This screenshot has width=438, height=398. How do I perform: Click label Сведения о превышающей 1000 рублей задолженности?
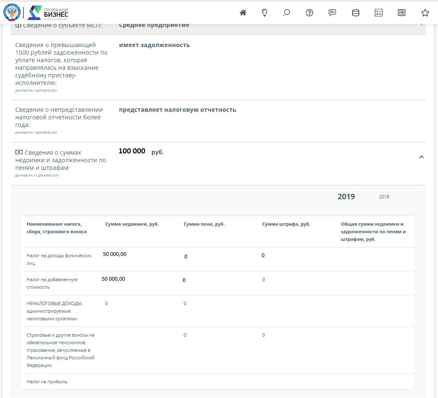61,64
